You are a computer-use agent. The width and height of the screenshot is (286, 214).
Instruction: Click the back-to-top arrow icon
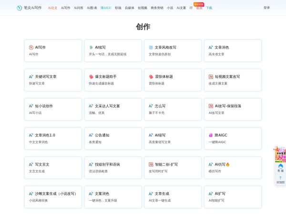(x=280, y=178)
